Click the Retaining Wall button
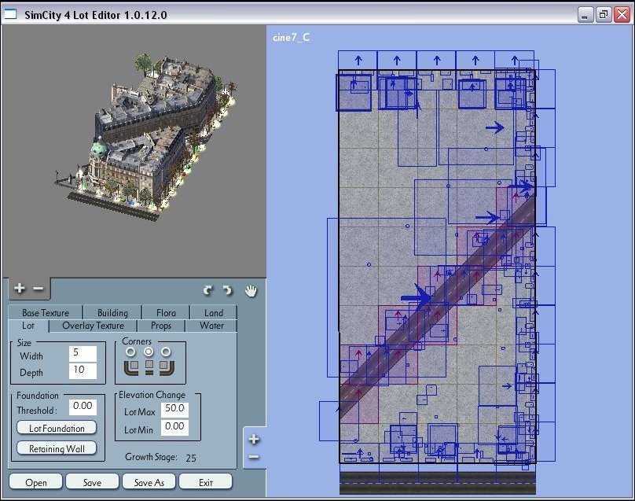Viewport: 635px width, 501px height. click(57, 448)
